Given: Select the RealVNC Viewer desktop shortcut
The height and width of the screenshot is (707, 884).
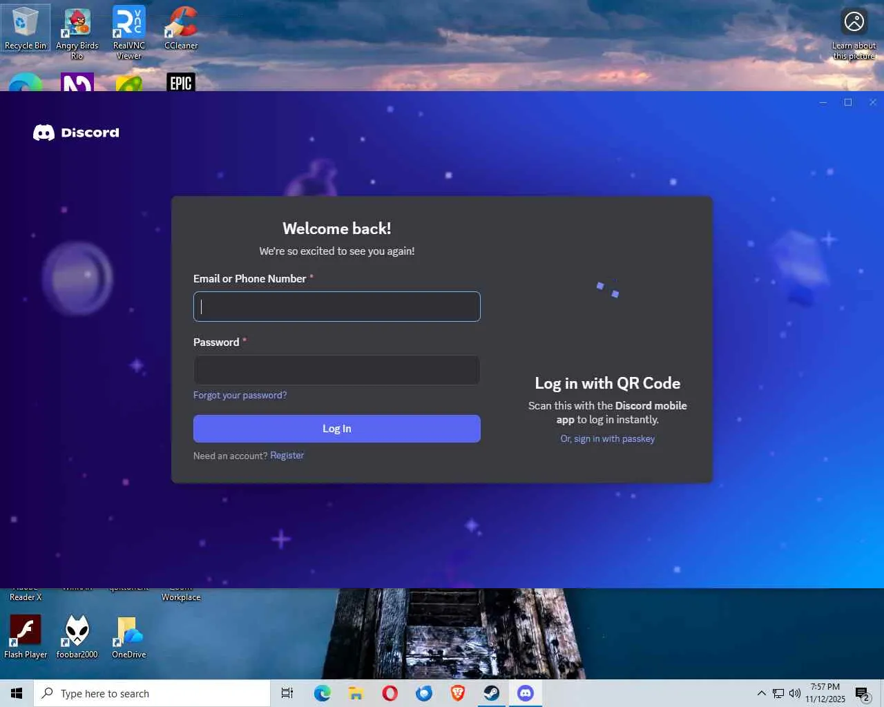Looking at the screenshot, I should click(129, 33).
